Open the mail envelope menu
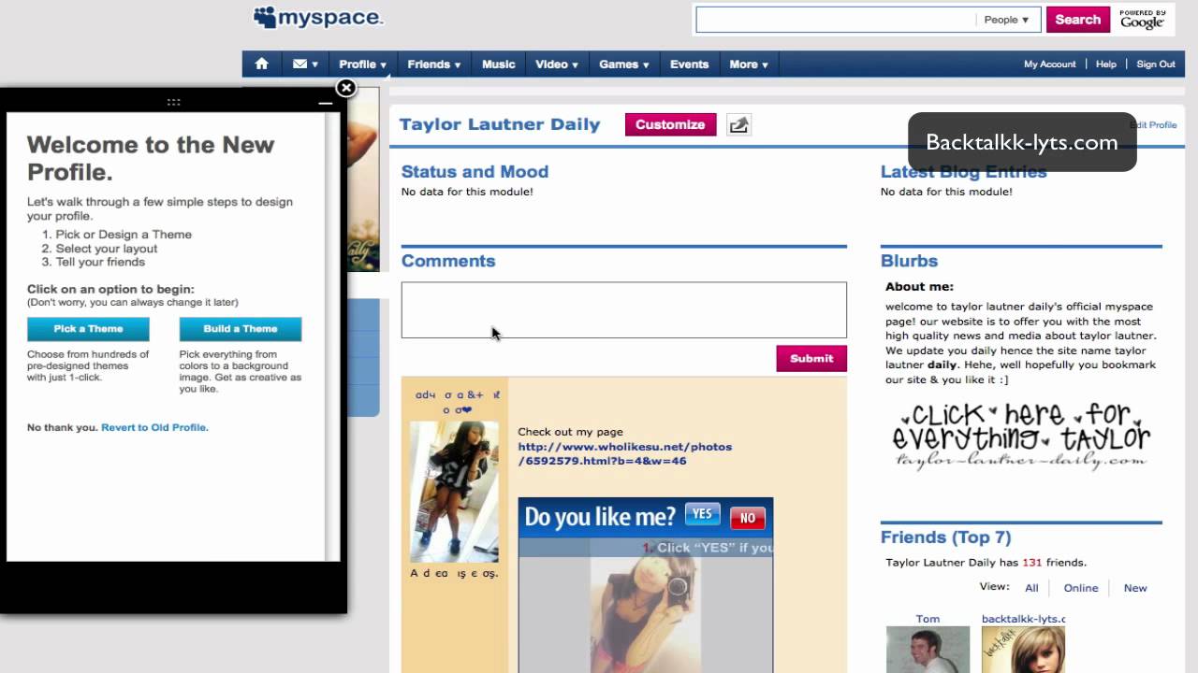The height and width of the screenshot is (673, 1198). tap(305, 64)
